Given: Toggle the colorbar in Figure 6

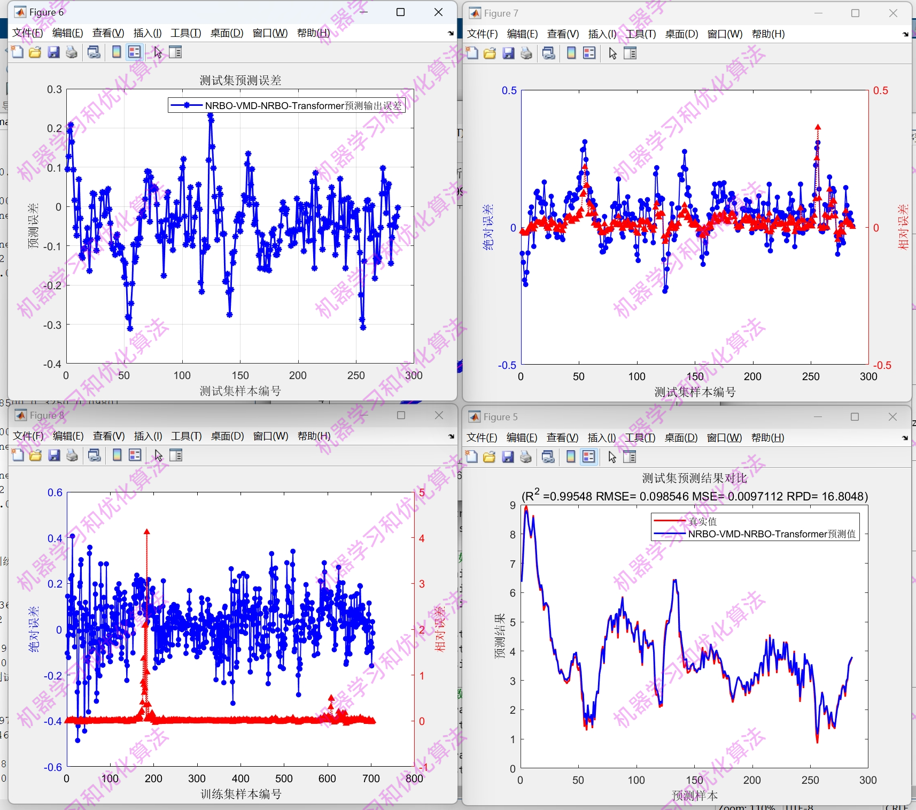Looking at the screenshot, I should [117, 52].
